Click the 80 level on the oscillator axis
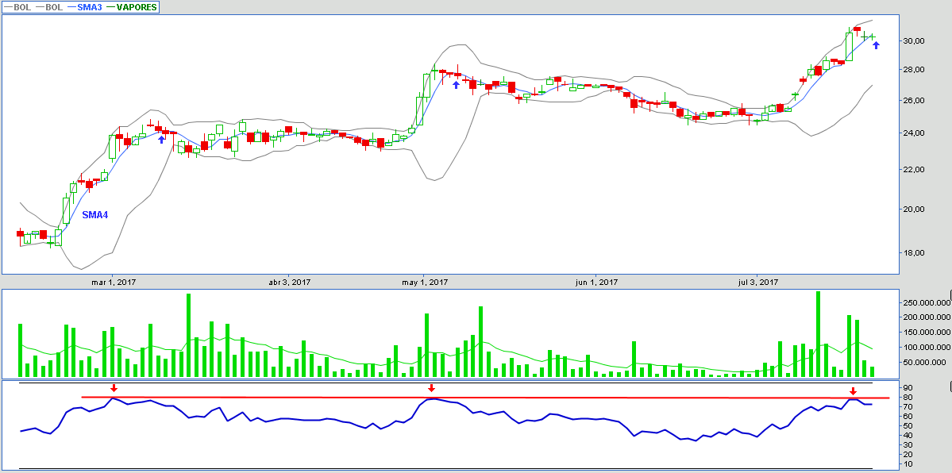The height and width of the screenshot is (473, 952). click(909, 397)
